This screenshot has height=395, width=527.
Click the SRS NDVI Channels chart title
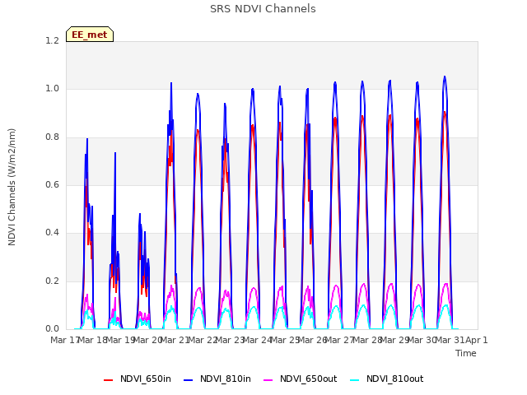(x=263, y=9)
